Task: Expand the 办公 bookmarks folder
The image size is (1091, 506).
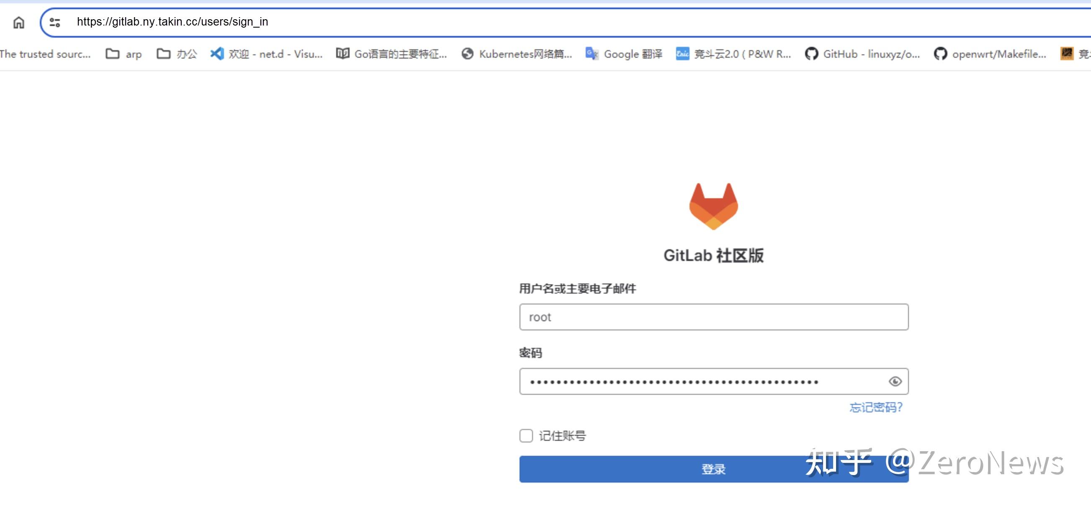Action: click(x=177, y=54)
